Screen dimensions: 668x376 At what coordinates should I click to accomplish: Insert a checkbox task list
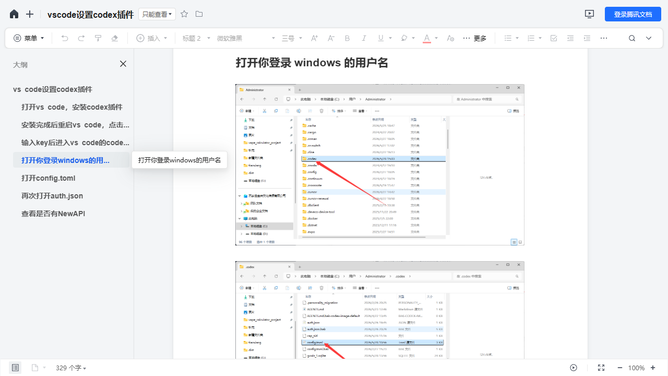(x=554, y=38)
